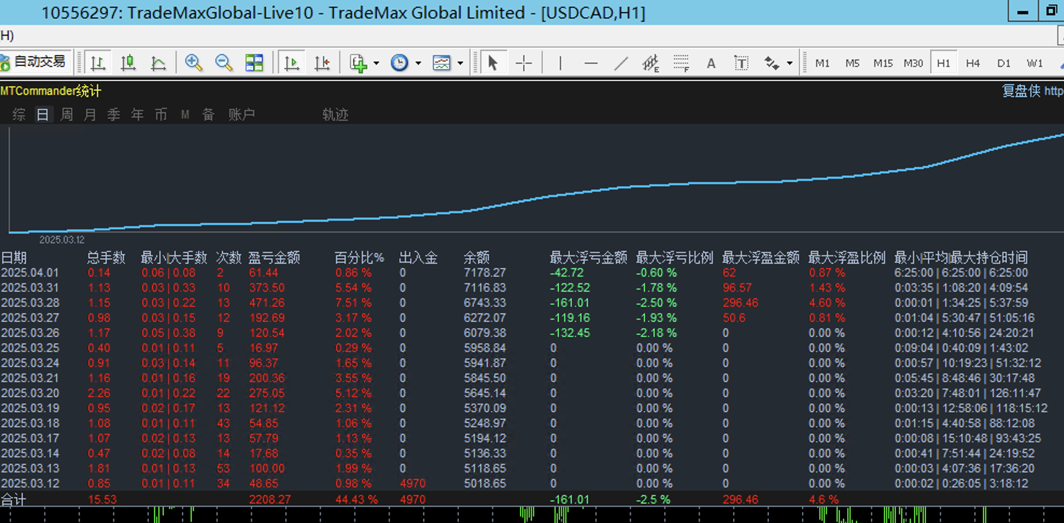Image resolution: width=1064 pixels, height=523 pixels.
Task: Click the 合计 total row label
Action: coord(13,499)
